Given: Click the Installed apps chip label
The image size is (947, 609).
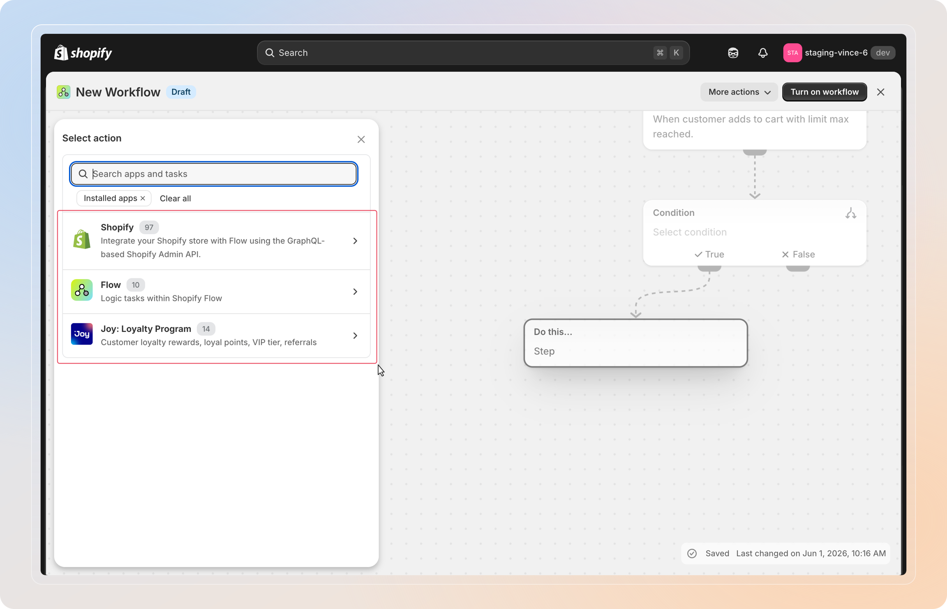Looking at the screenshot, I should pyautogui.click(x=110, y=198).
